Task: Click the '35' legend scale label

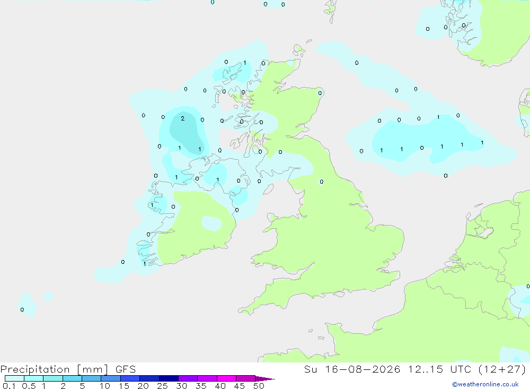Action: 201,386
